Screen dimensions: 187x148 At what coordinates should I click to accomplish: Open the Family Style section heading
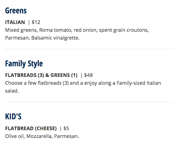tap(24, 64)
